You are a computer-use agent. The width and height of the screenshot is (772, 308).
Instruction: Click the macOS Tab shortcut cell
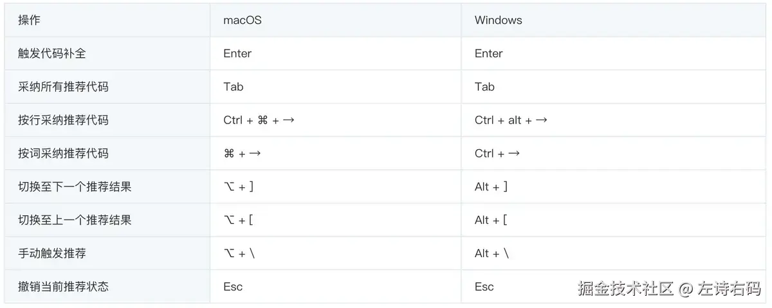click(x=234, y=87)
